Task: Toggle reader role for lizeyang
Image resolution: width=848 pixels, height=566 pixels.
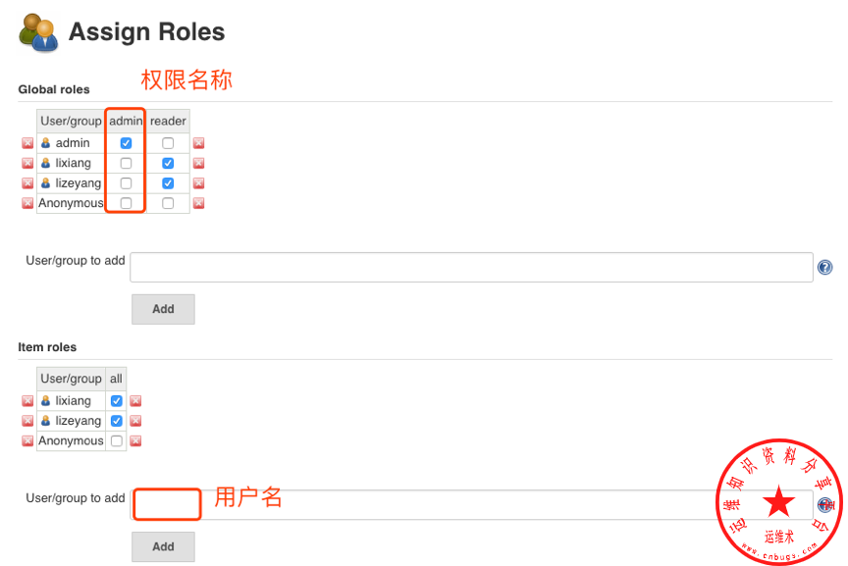Action: tap(168, 183)
